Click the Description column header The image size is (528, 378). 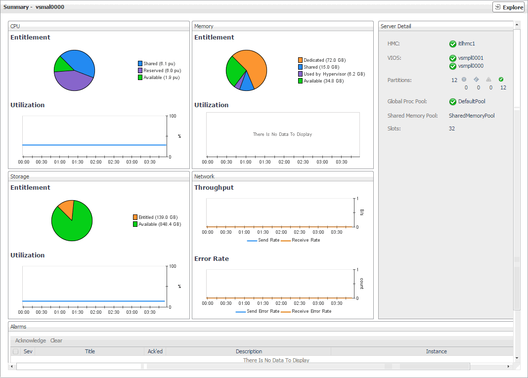pos(249,352)
